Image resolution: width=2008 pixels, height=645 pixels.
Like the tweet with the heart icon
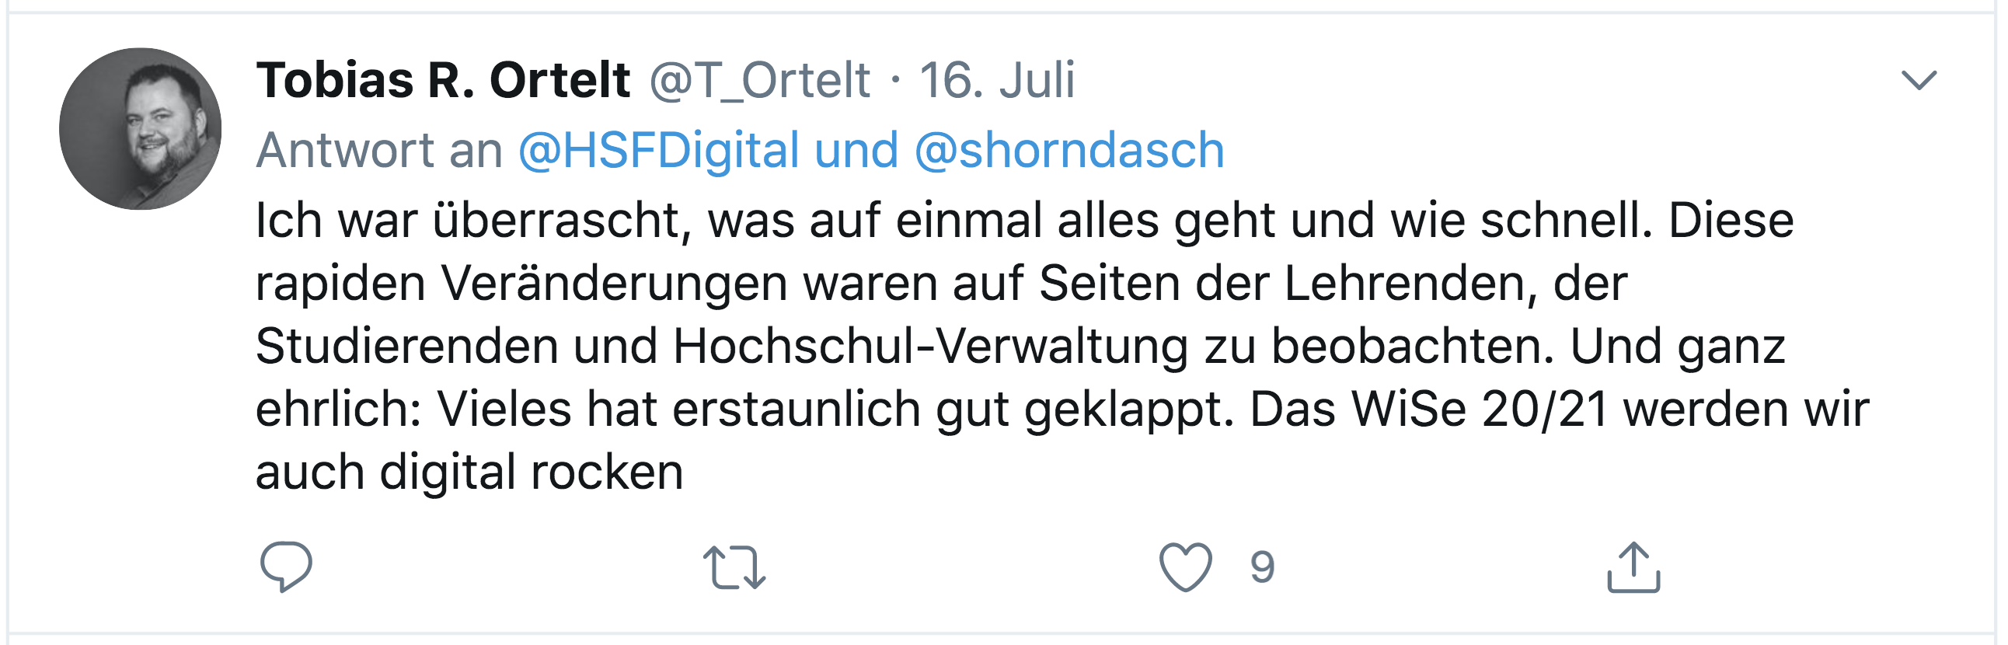pyautogui.click(x=1185, y=567)
